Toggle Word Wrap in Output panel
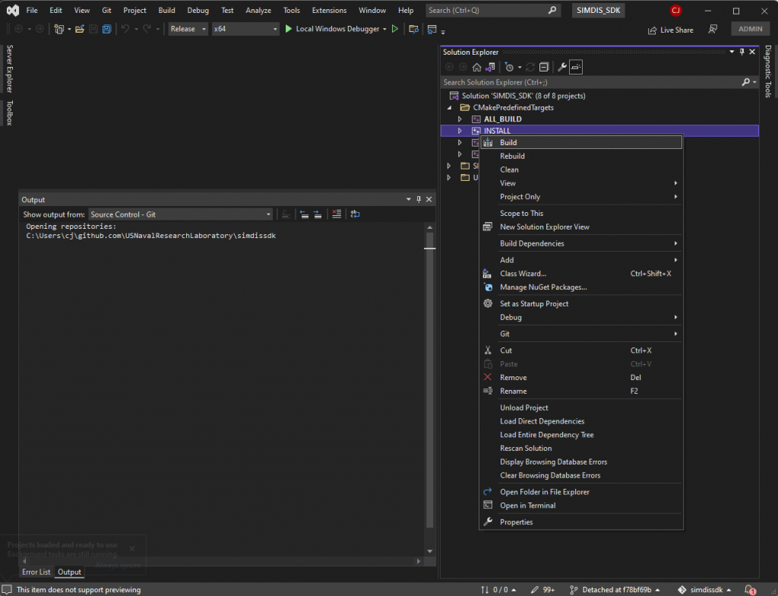 355,214
